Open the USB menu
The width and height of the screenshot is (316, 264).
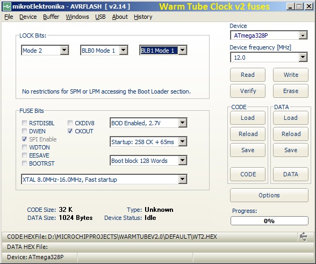point(100,17)
